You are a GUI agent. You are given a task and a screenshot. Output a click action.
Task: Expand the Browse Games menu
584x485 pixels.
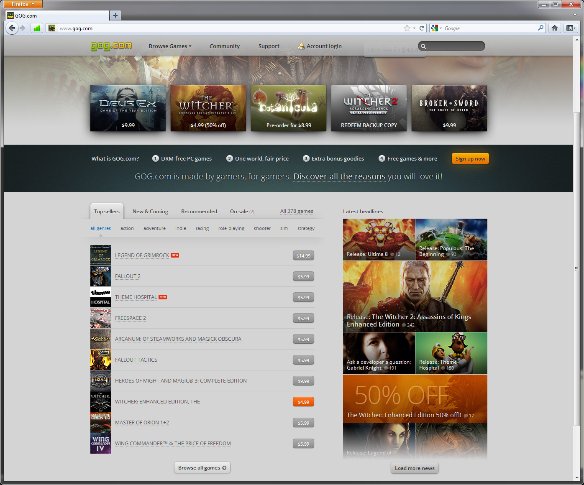coord(170,46)
